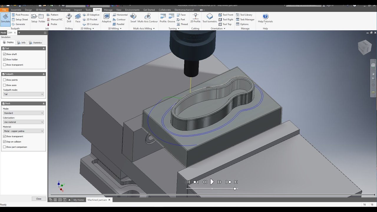The image size is (377, 212).
Task: Choose Multi-Axis Contour operation
Action: coord(148,18)
